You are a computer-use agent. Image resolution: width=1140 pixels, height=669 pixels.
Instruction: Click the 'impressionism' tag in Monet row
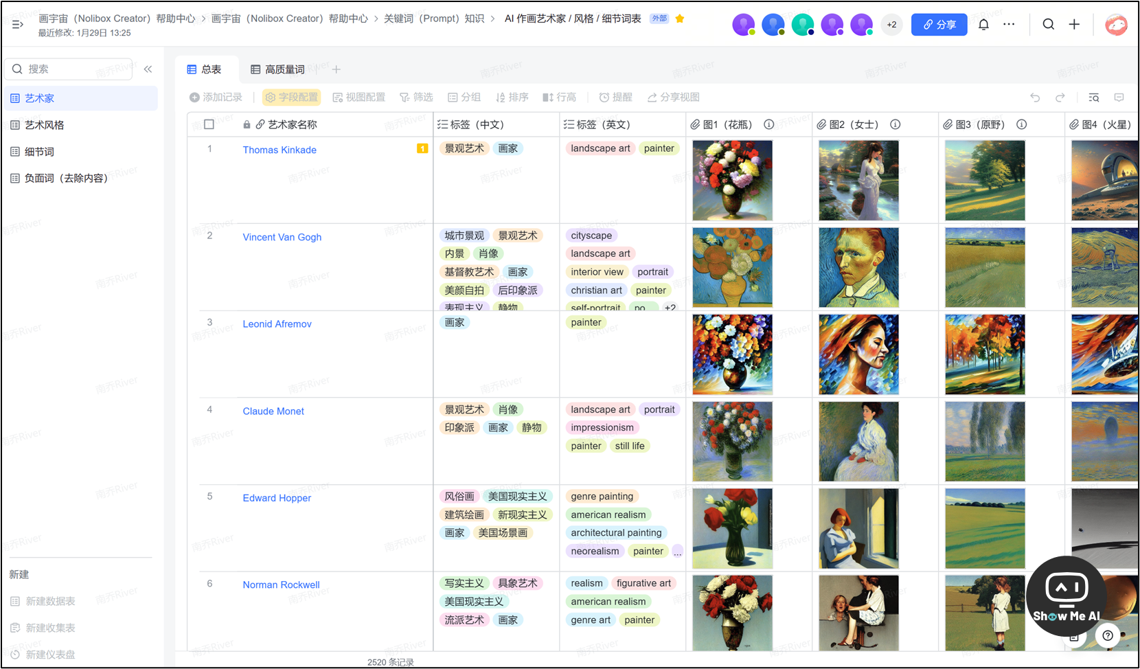(602, 427)
